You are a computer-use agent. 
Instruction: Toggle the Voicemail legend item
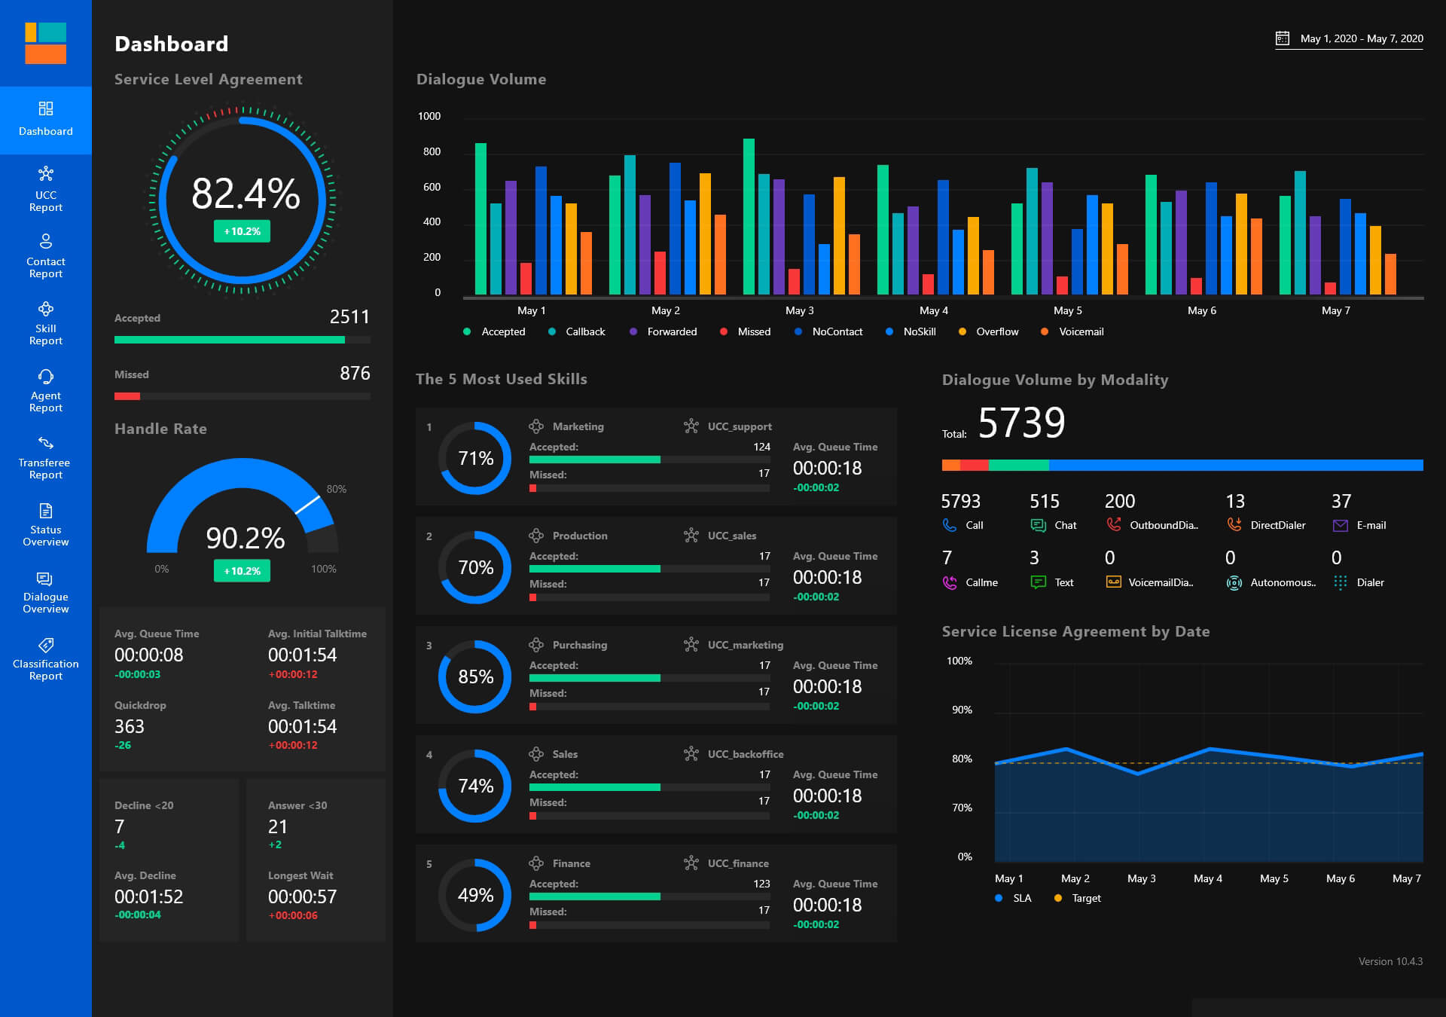(1072, 331)
